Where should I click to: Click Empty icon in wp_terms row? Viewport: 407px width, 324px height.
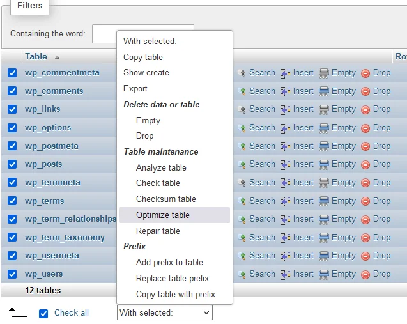tap(324, 201)
